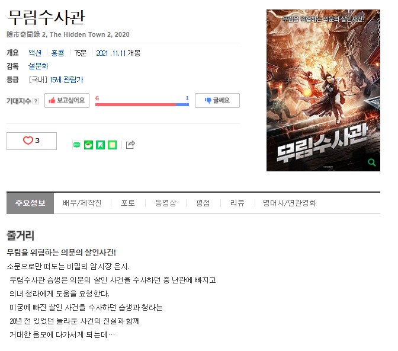Open the 명대사/연관영화 tab
The image size is (398, 351).
(290, 203)
